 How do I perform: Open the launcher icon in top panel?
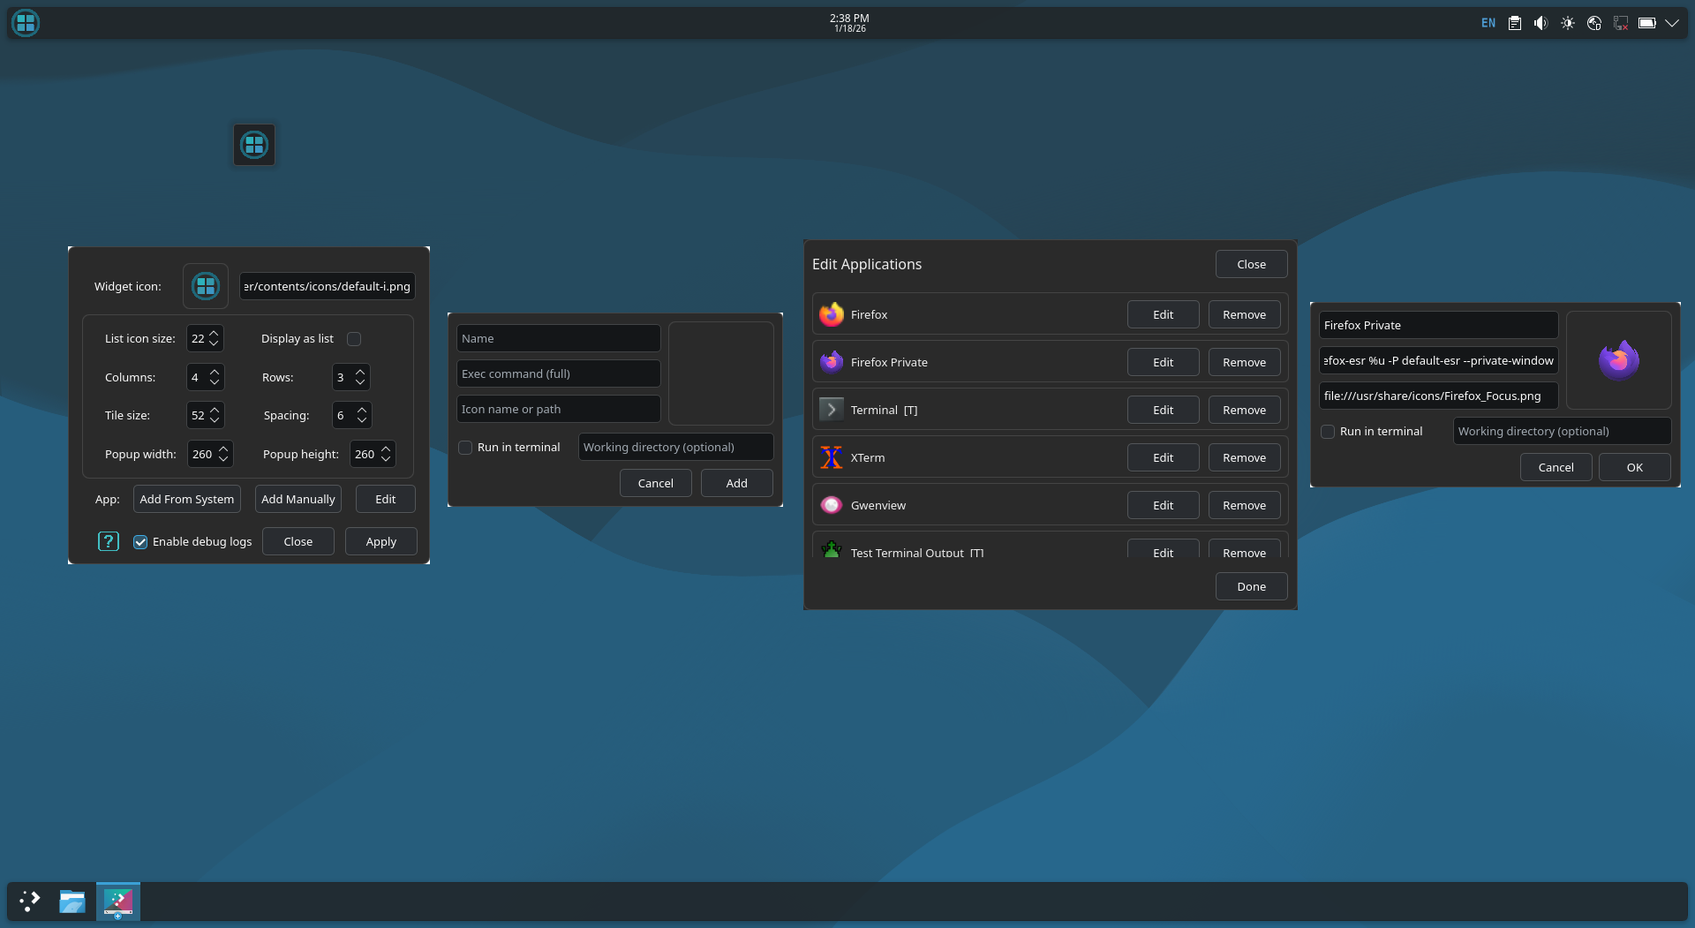click(x=26, y=23)
